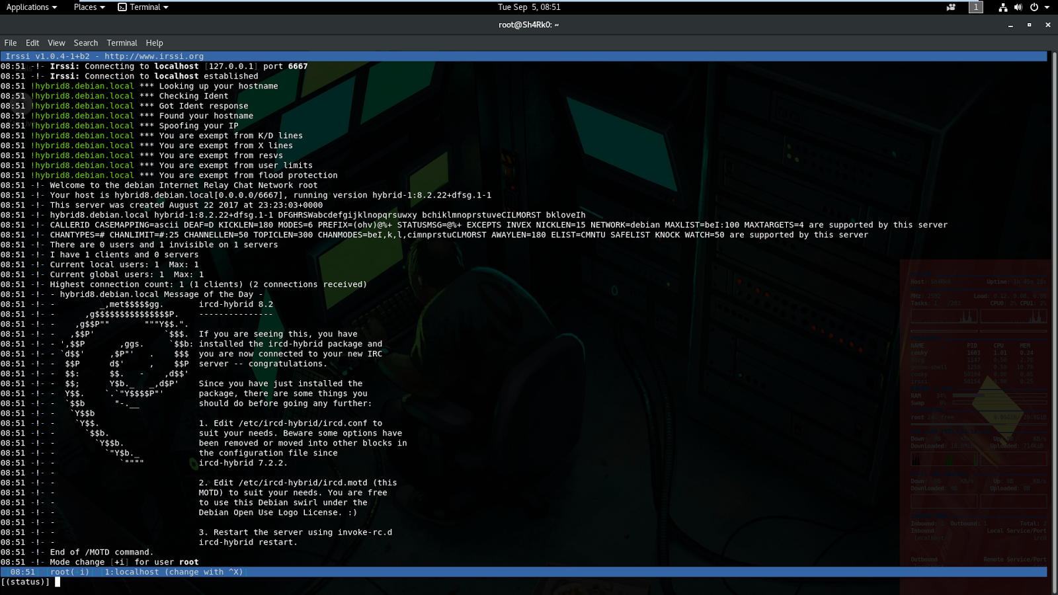Image resolution: width=1058 pixels, height=595 pixels.
Task: Expand the Applications menu dropdown arrow
Action: click(53, 7)
